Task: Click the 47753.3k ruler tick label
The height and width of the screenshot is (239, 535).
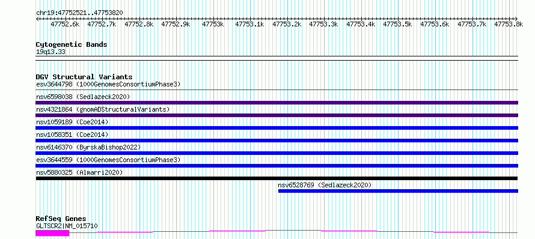Action: coord(324,24)
